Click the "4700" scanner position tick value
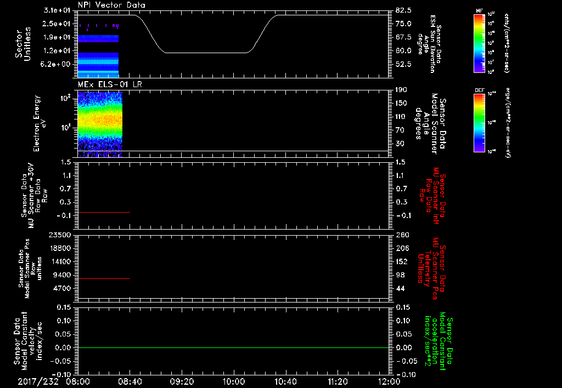This screenshot has width=562, height=388. pos(62,288)
